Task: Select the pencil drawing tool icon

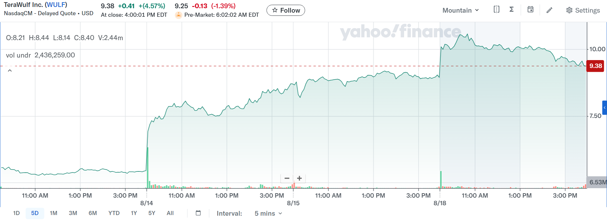Action: 549,10
